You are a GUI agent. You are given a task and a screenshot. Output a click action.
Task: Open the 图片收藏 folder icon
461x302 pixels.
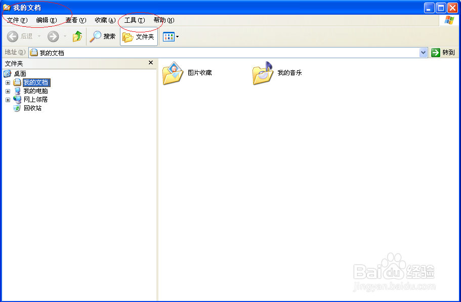[172, 72]
